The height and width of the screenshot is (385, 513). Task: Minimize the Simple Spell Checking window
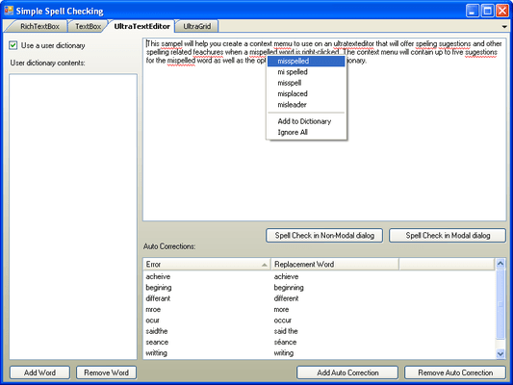(473, 11)
